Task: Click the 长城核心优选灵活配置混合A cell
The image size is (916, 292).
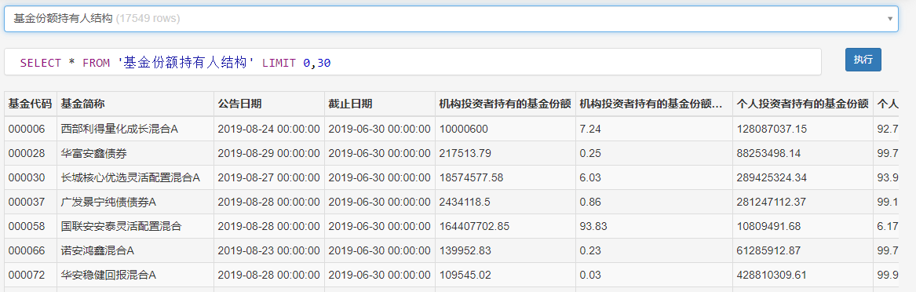Action: click(x=135, y=177)
